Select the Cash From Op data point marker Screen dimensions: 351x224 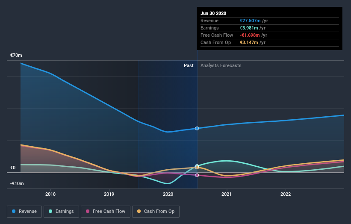point(197,168)
